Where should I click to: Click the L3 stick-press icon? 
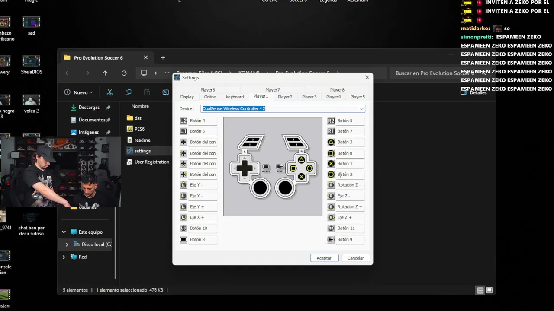(x=184, y=228)
